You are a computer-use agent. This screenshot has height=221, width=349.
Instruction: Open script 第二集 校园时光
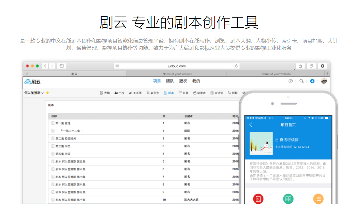66,138
